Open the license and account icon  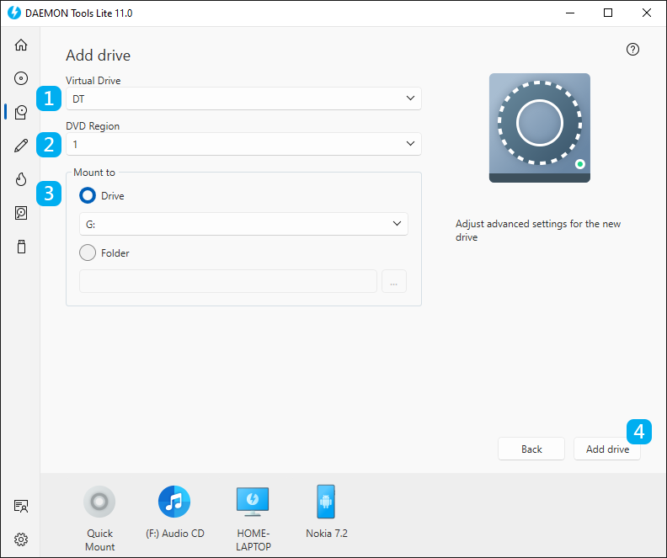pos(21,506)
